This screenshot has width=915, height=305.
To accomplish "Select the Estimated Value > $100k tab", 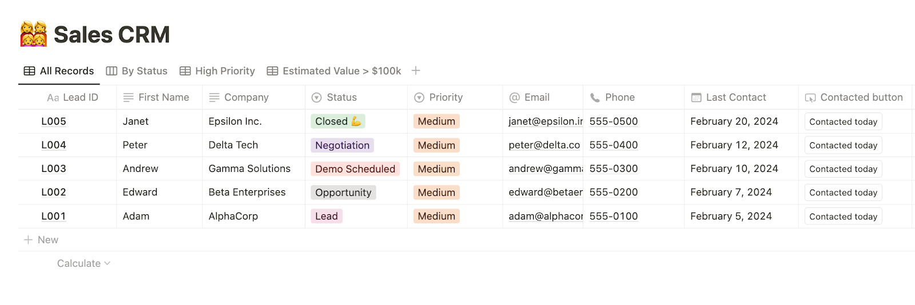I will (334, 71).
